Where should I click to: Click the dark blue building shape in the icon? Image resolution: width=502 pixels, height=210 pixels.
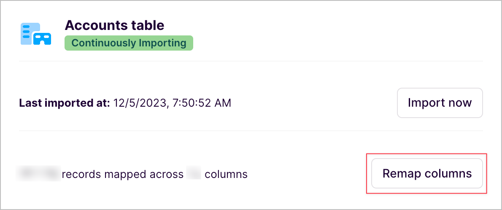[42, 39]
